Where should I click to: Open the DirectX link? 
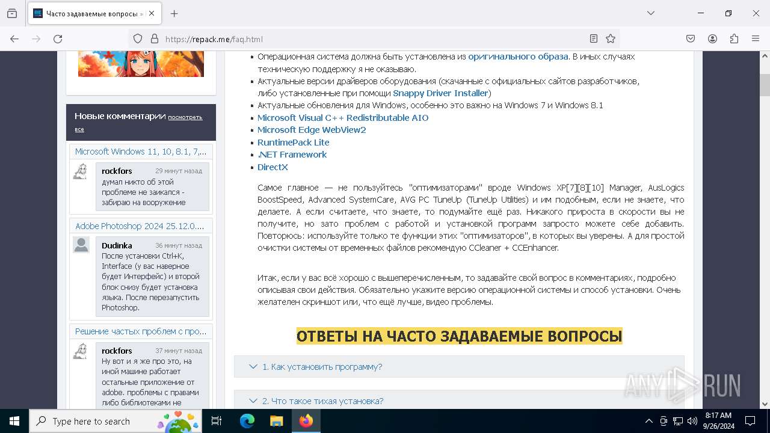(x=273, y=167)
